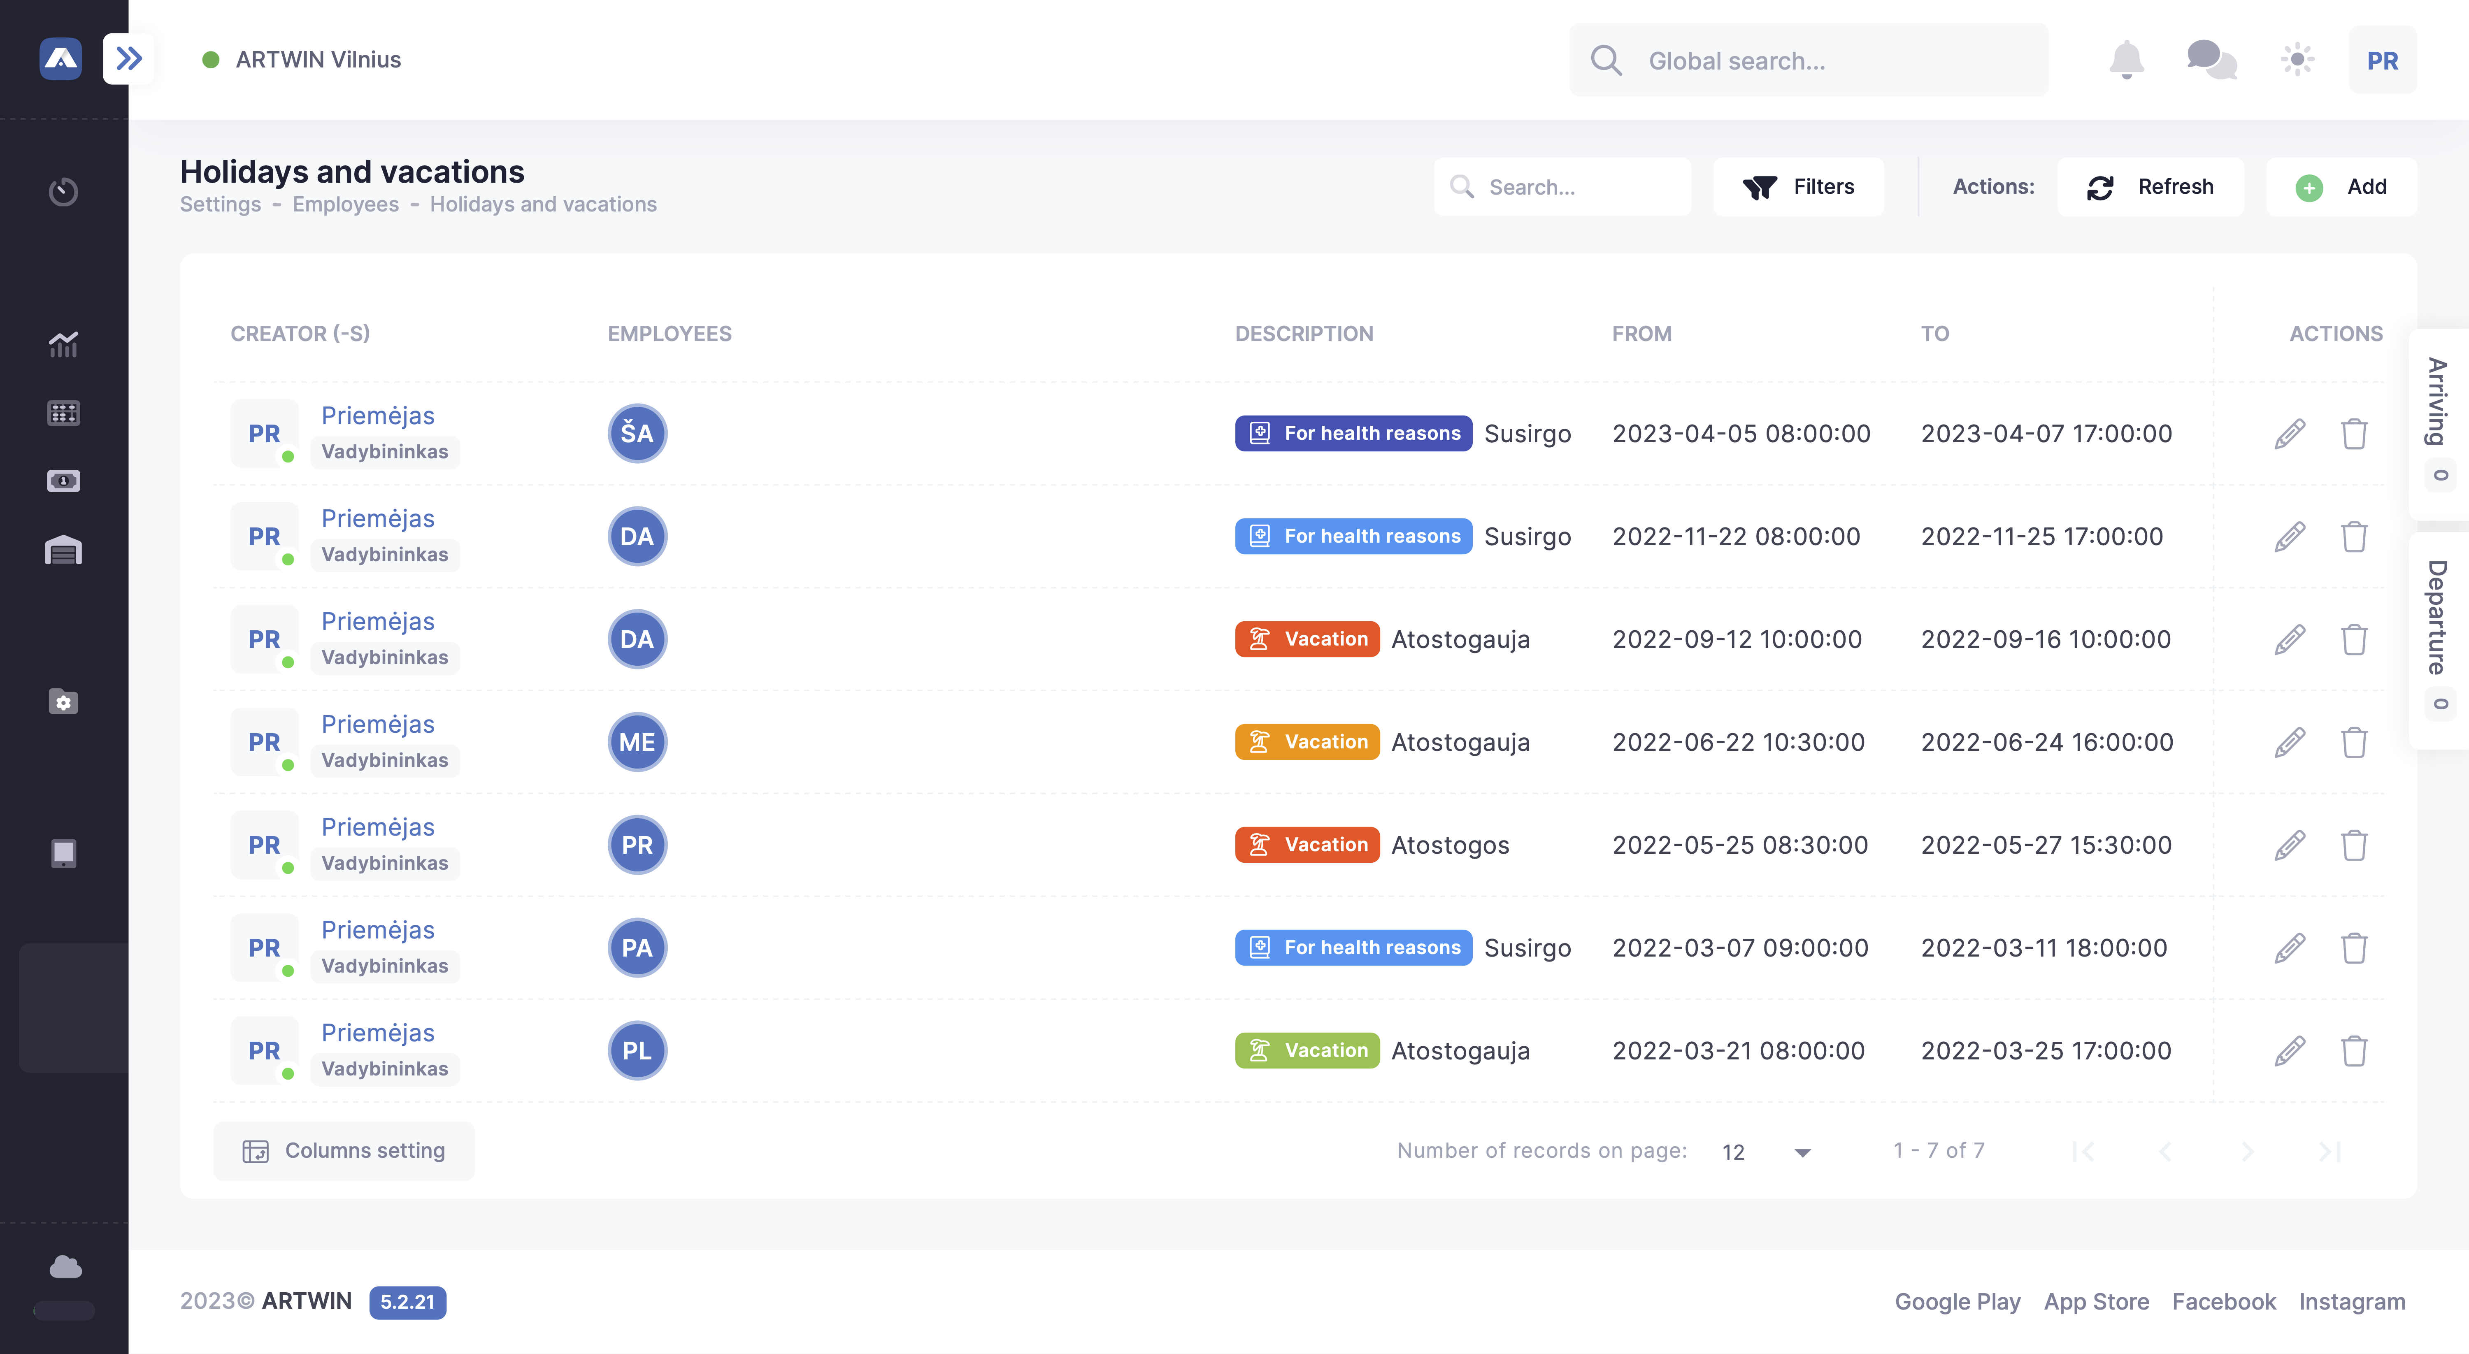Sort by FROM column header
The width and height of the screenshot is (2469, 1354).
pos(1641,334)
